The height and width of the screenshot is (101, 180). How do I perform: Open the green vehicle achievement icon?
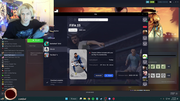(x=163, y=66)
